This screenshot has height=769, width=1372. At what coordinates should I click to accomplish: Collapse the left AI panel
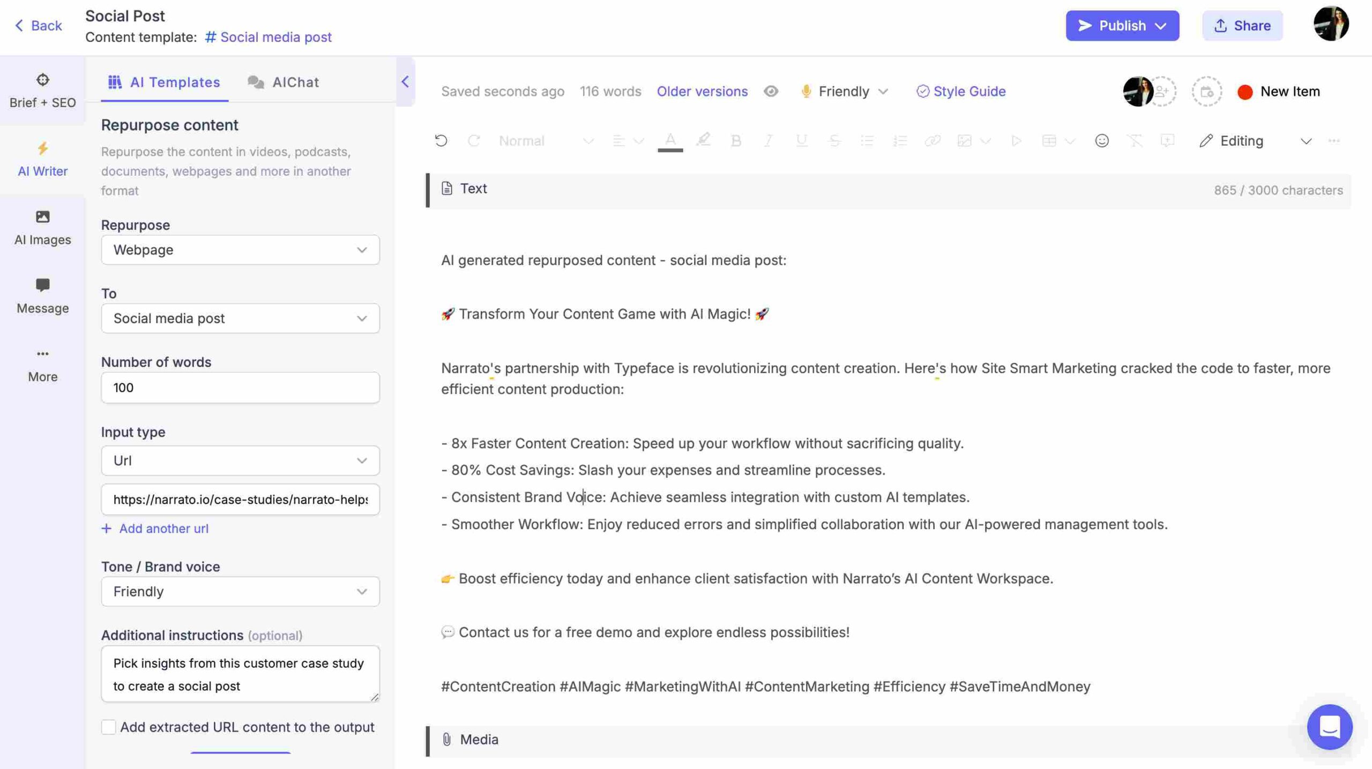pyautogui.click(x=405, y=81)
